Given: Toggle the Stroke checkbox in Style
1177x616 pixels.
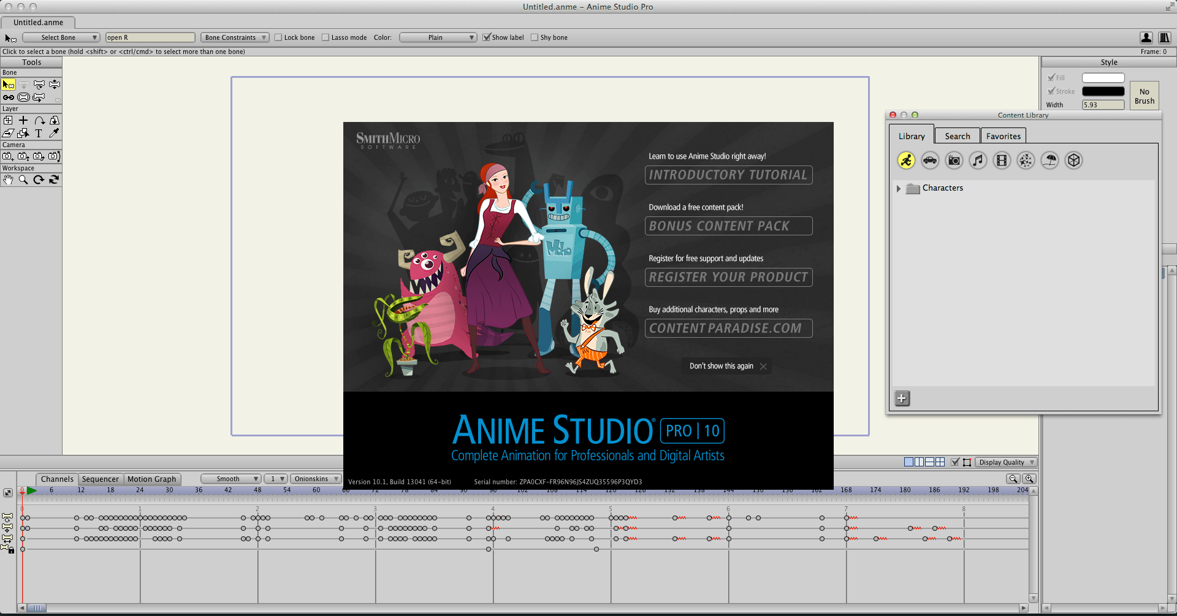Looking at the screenshot, I should coord(1051,91).
